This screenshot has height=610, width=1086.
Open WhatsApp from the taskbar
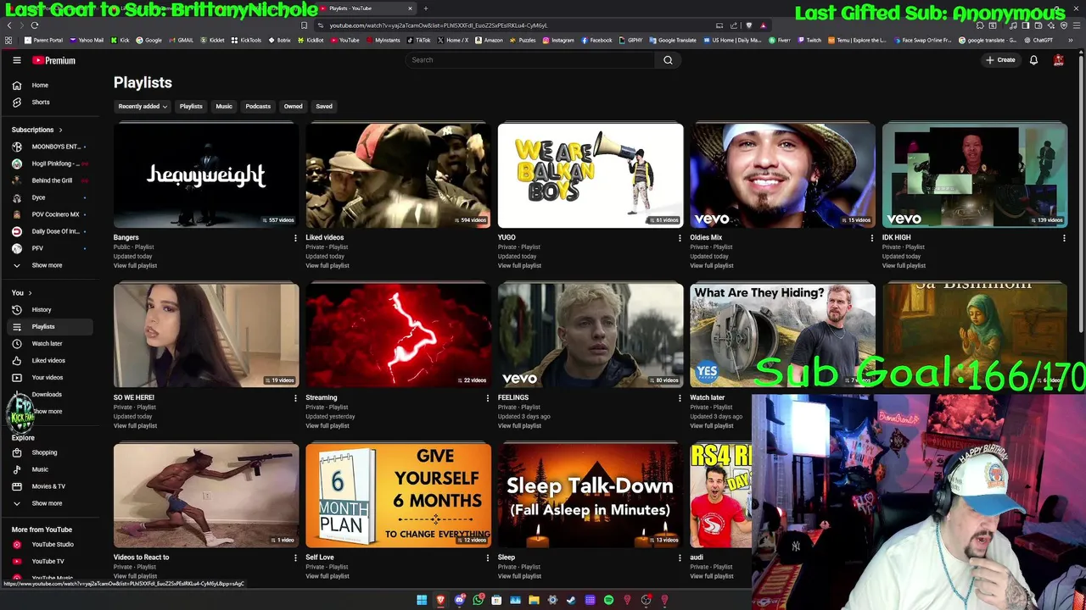point(478,600)
